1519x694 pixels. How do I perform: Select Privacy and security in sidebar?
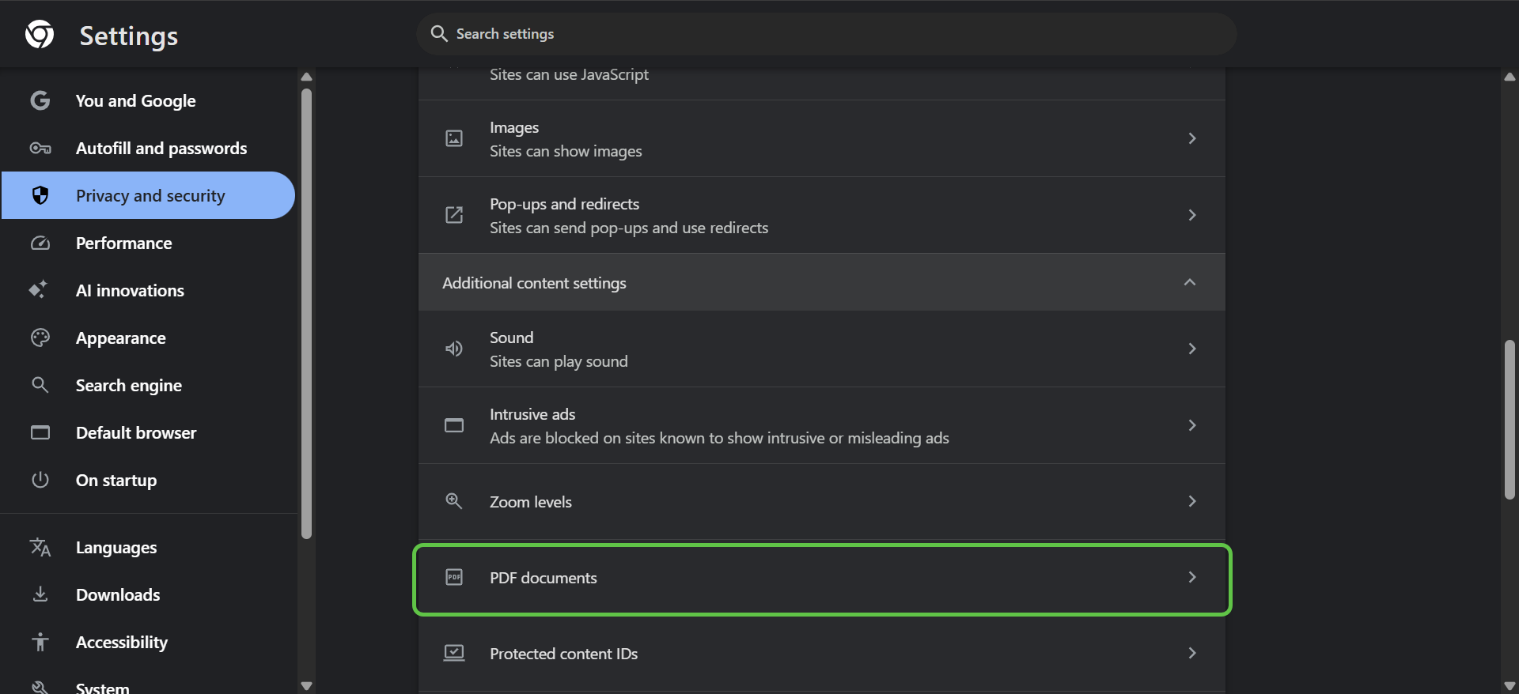[x=148, y=195]
